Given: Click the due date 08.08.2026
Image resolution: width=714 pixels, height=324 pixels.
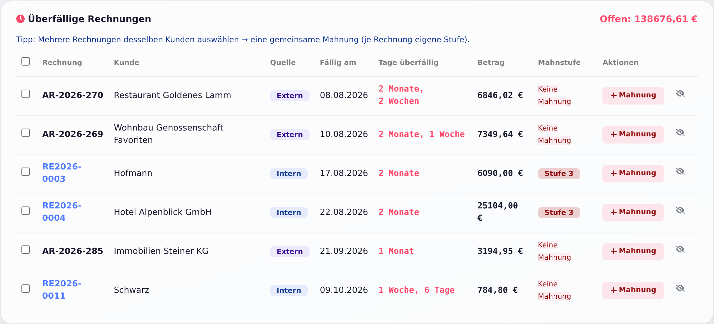Looking at the screenshot, I should pyautogui.click(x=344, y=95).
